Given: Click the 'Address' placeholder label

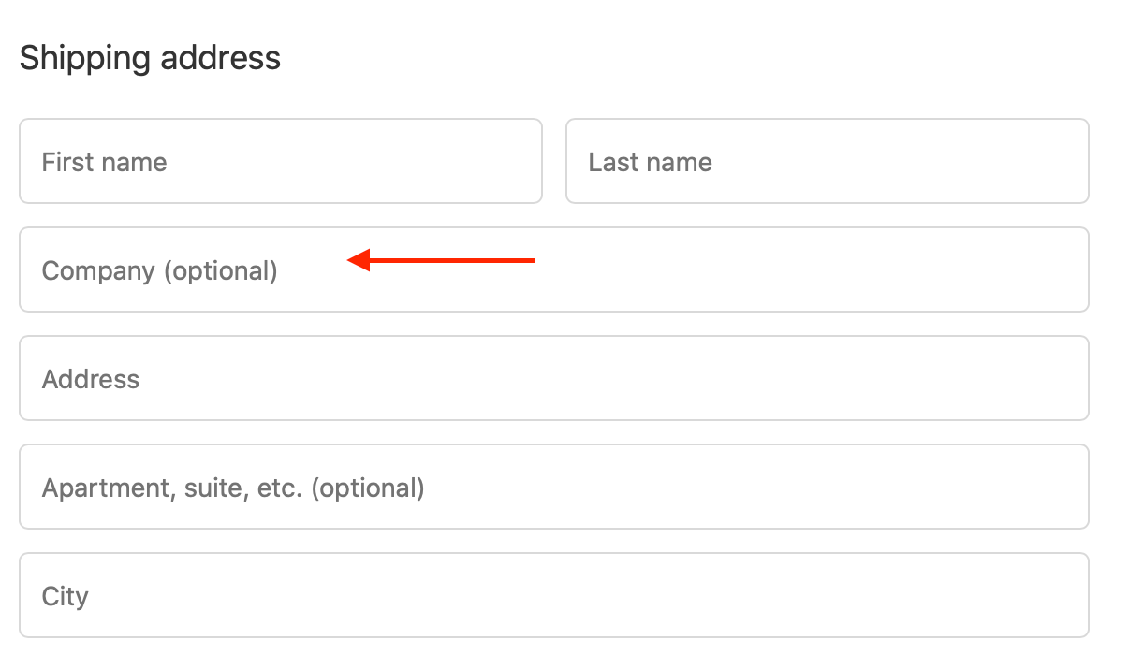Looking at the screenshot, I should (x=91, y=379).
